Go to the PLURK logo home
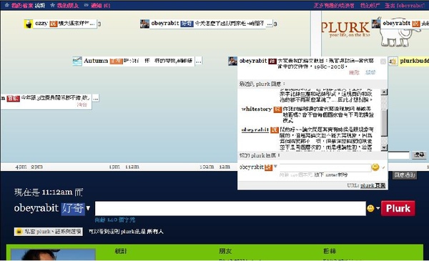Screen dimensions: 429x261 coord(345,29)
